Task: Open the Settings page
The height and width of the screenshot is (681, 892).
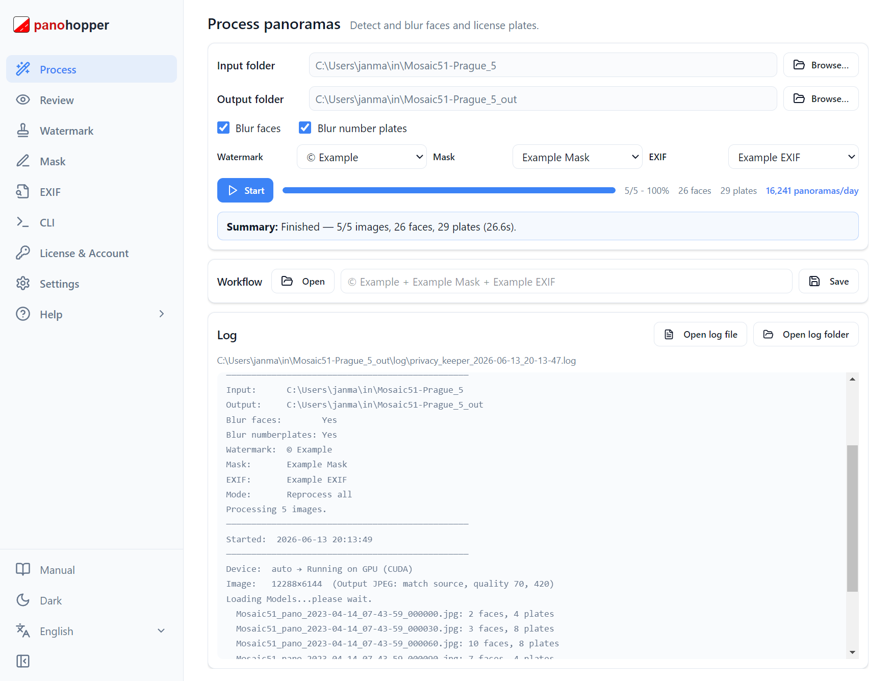Action: point(91,283)
